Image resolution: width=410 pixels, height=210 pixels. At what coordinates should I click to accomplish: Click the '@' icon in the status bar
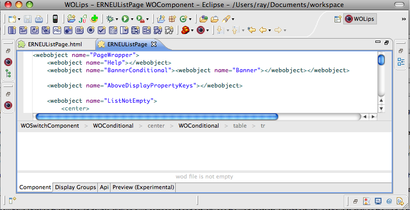tap(389, 201)
